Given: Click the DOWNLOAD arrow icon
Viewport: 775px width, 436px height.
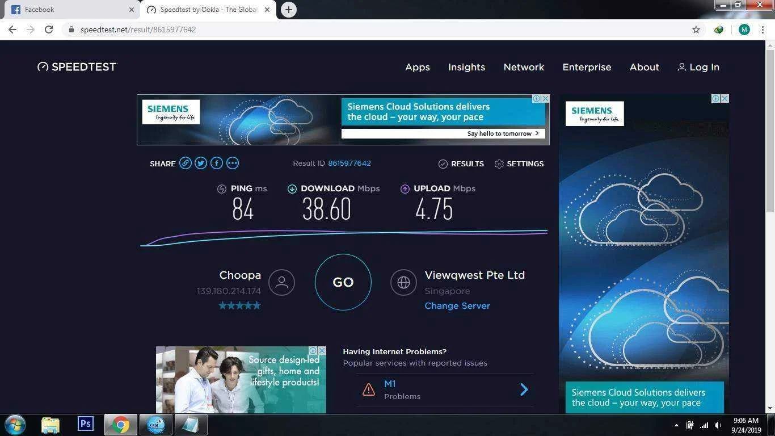Looking at the screenshot, I should [x=292, y=189].
